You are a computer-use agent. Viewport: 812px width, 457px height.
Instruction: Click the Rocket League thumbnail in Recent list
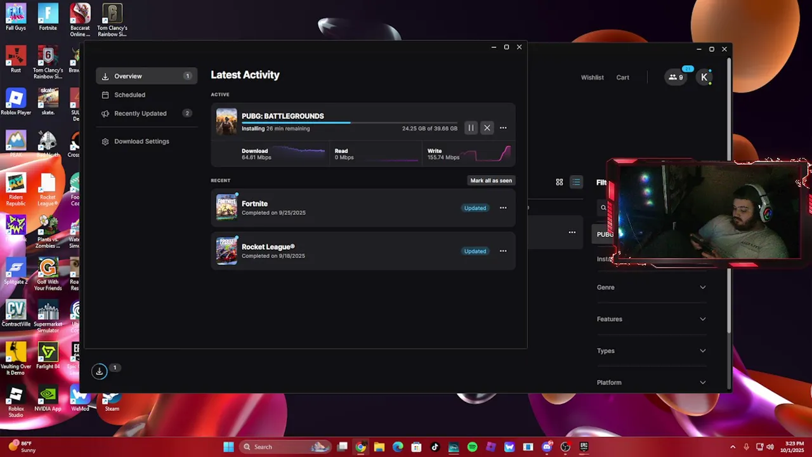click(226, 251)
